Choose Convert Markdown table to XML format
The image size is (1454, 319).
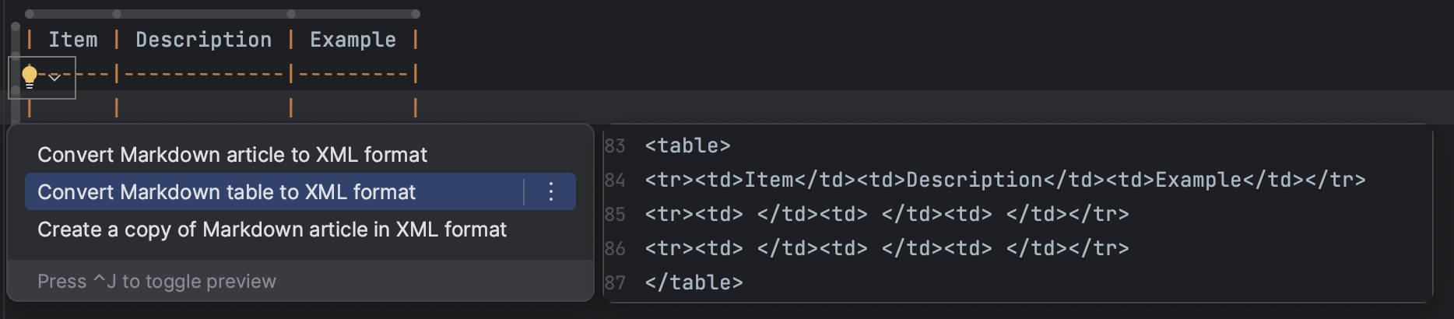pos(227,191)
